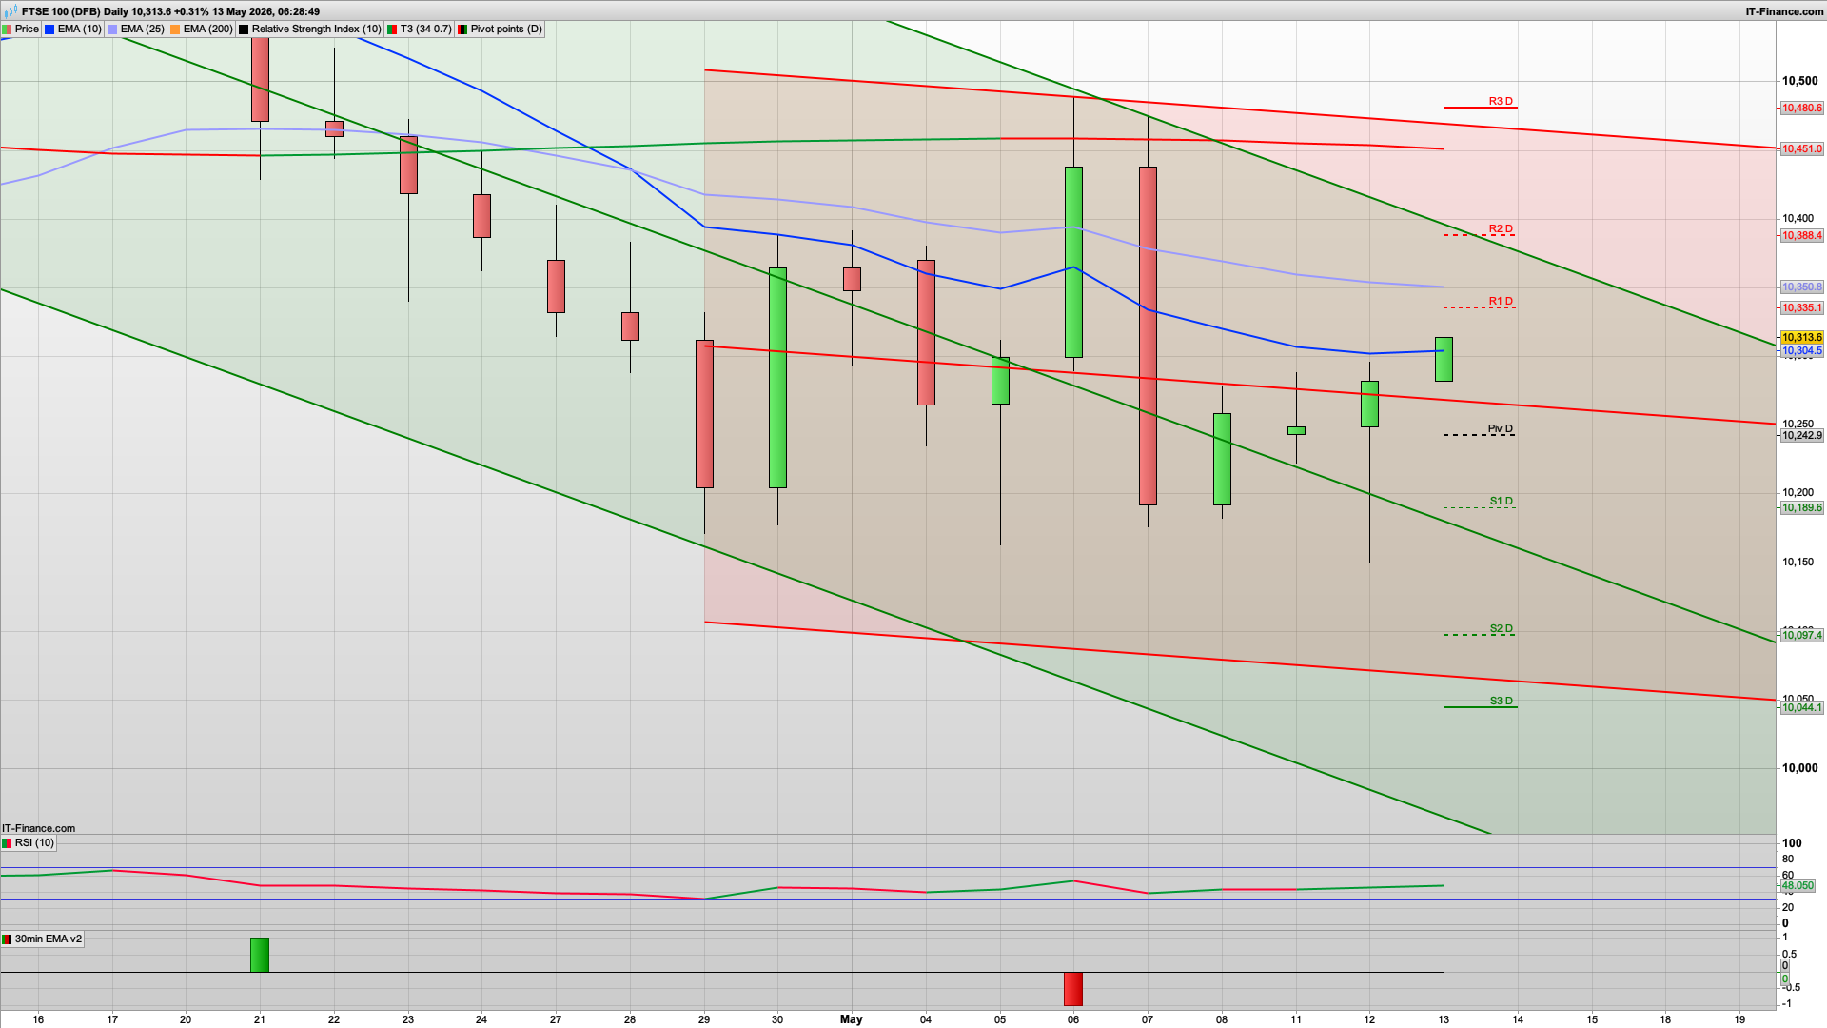Image resolution: width=1827 pixels, height=1028 pixels.
Task: Click date 06 on the time axis
Action: click(1073, 1018)
